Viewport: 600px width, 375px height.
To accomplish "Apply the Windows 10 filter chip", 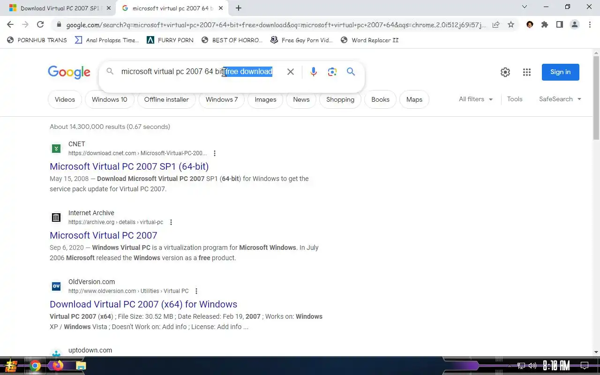I will (109, 99).
